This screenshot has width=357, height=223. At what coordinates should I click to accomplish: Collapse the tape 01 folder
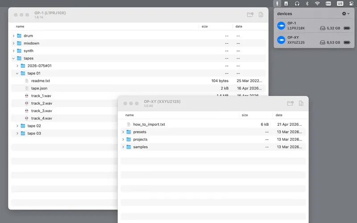17,73
